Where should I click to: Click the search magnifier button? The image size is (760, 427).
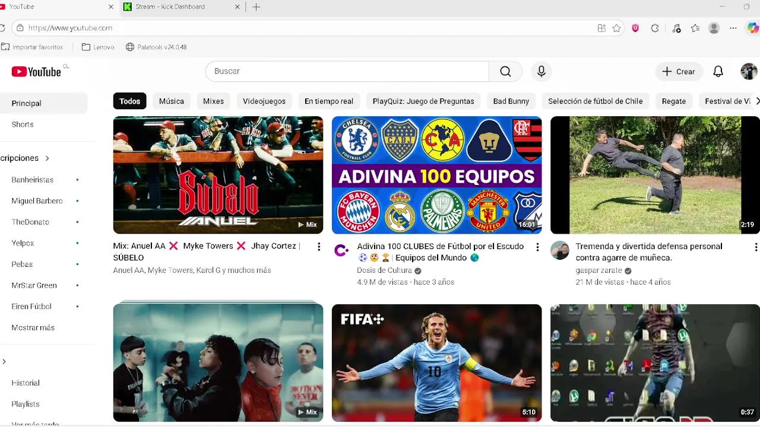[x=505, y=71]
